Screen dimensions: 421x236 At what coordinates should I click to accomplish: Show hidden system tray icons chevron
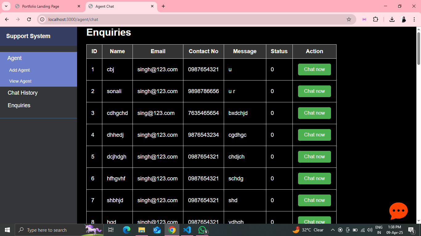click(x=333, y=230)
